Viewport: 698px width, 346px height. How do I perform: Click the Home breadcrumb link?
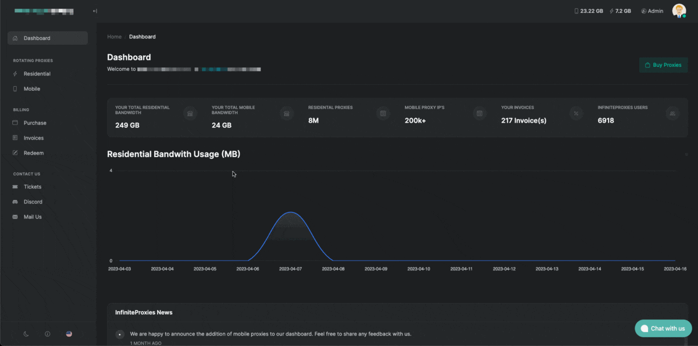coord(114,37)
